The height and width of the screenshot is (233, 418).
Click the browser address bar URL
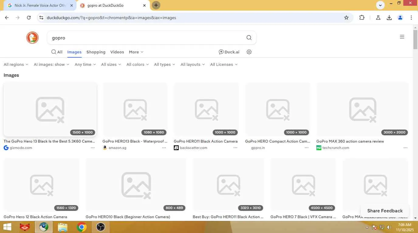click(x=111, y=18)
